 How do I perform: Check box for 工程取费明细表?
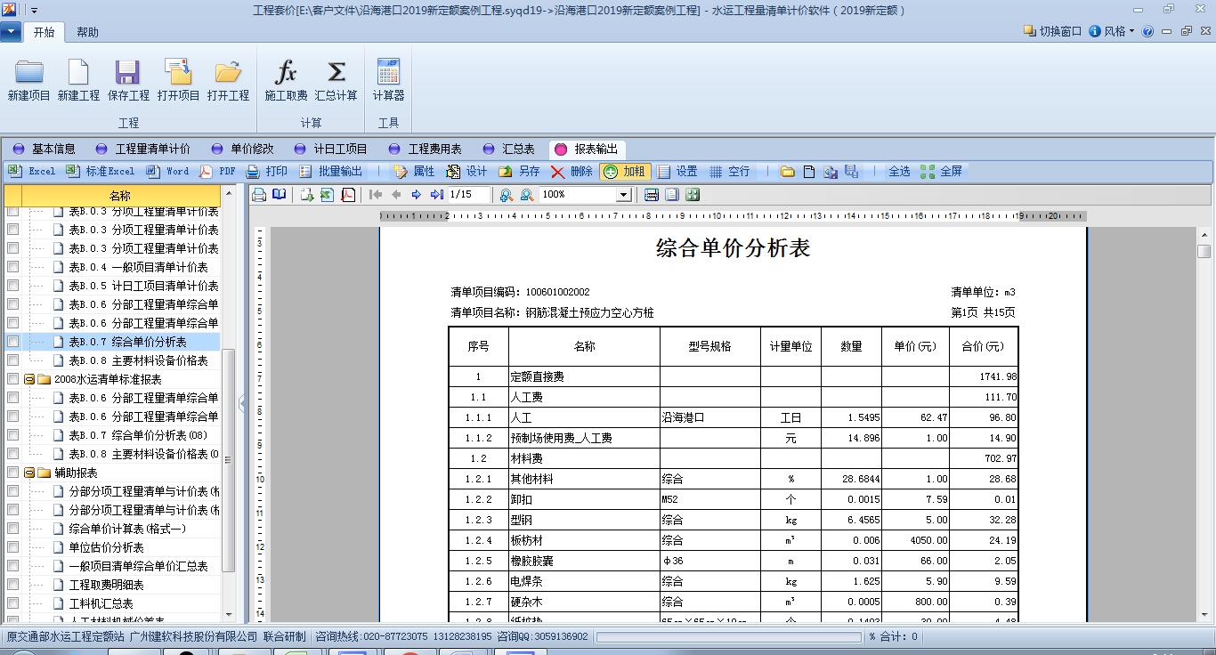(x=12, y=584)
